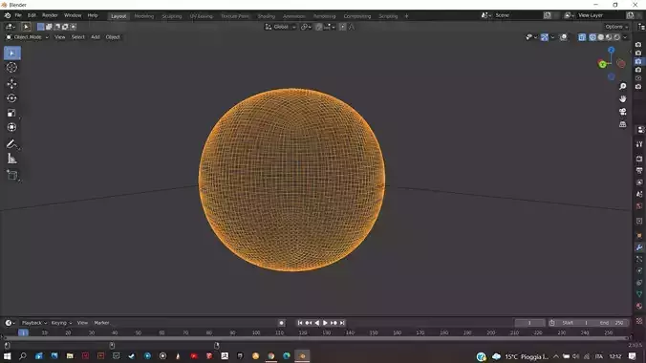The height and width of the screenshot is (363, 646).
Task: Toggle auto keying record button
Action: tap(281, 323)
